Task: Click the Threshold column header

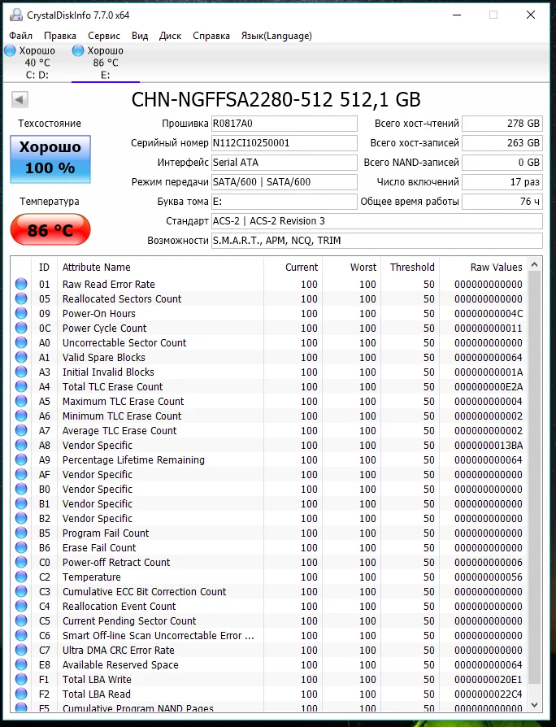Action: click(410, 267)
